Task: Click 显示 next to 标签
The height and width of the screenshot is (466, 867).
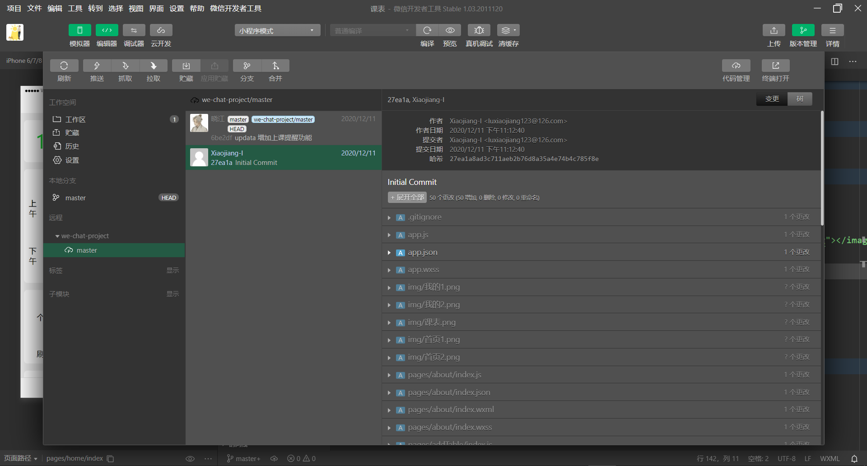Action: (x=172, y=271)
